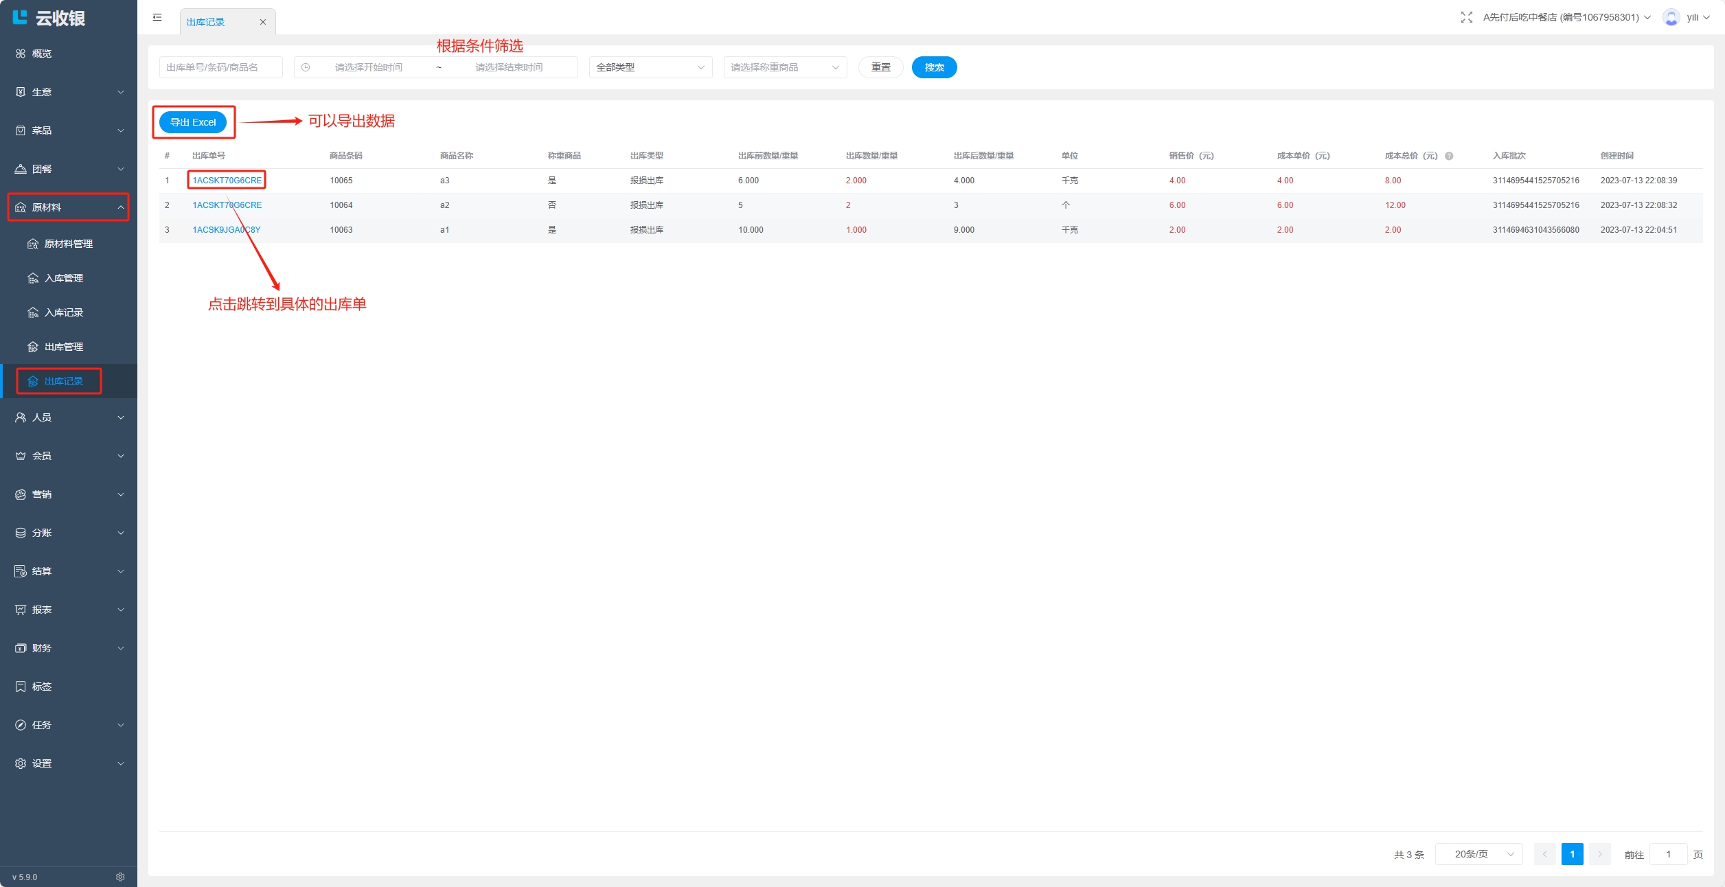1725x887 pixels.
Task: Click the sidebar collapse icon at top
Action: tap(157, 17)
